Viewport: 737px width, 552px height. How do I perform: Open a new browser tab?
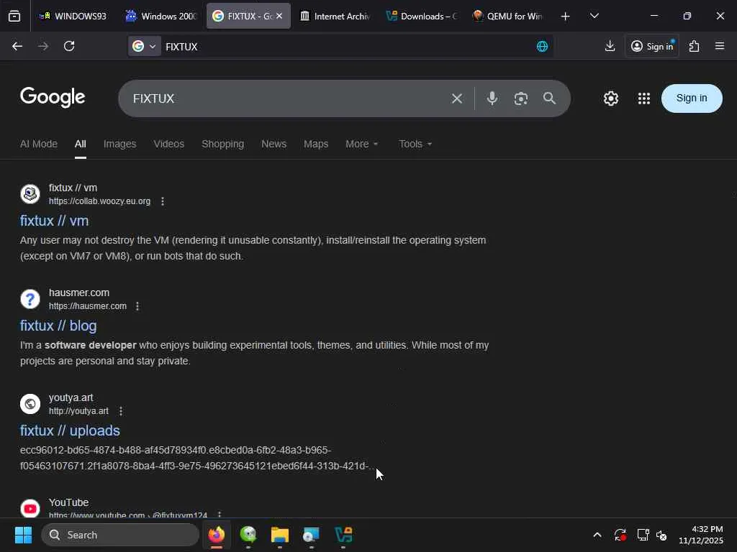click(566, 17)
